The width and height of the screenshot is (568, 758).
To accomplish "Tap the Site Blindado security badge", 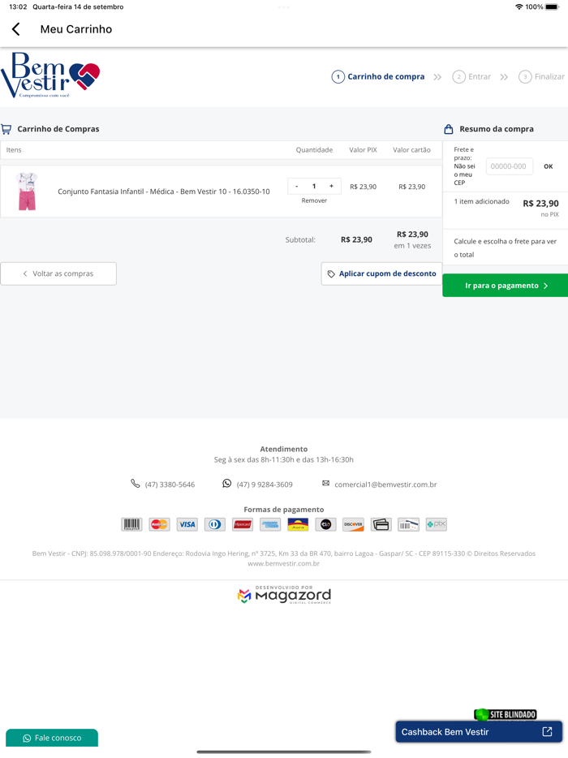I will click(505, 714).
